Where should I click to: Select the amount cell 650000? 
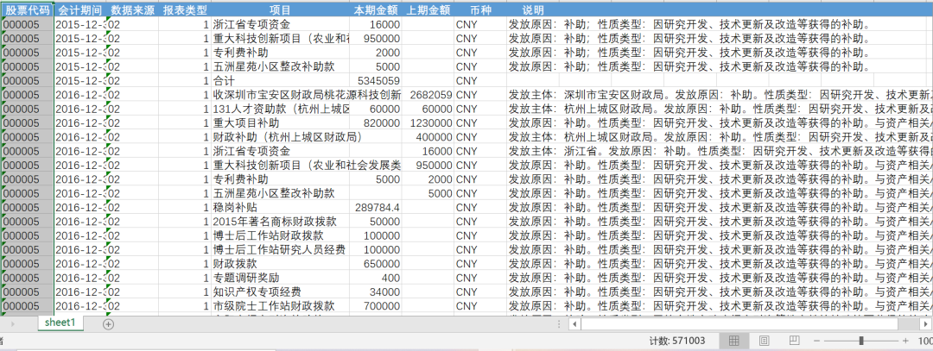click(376, 264)
